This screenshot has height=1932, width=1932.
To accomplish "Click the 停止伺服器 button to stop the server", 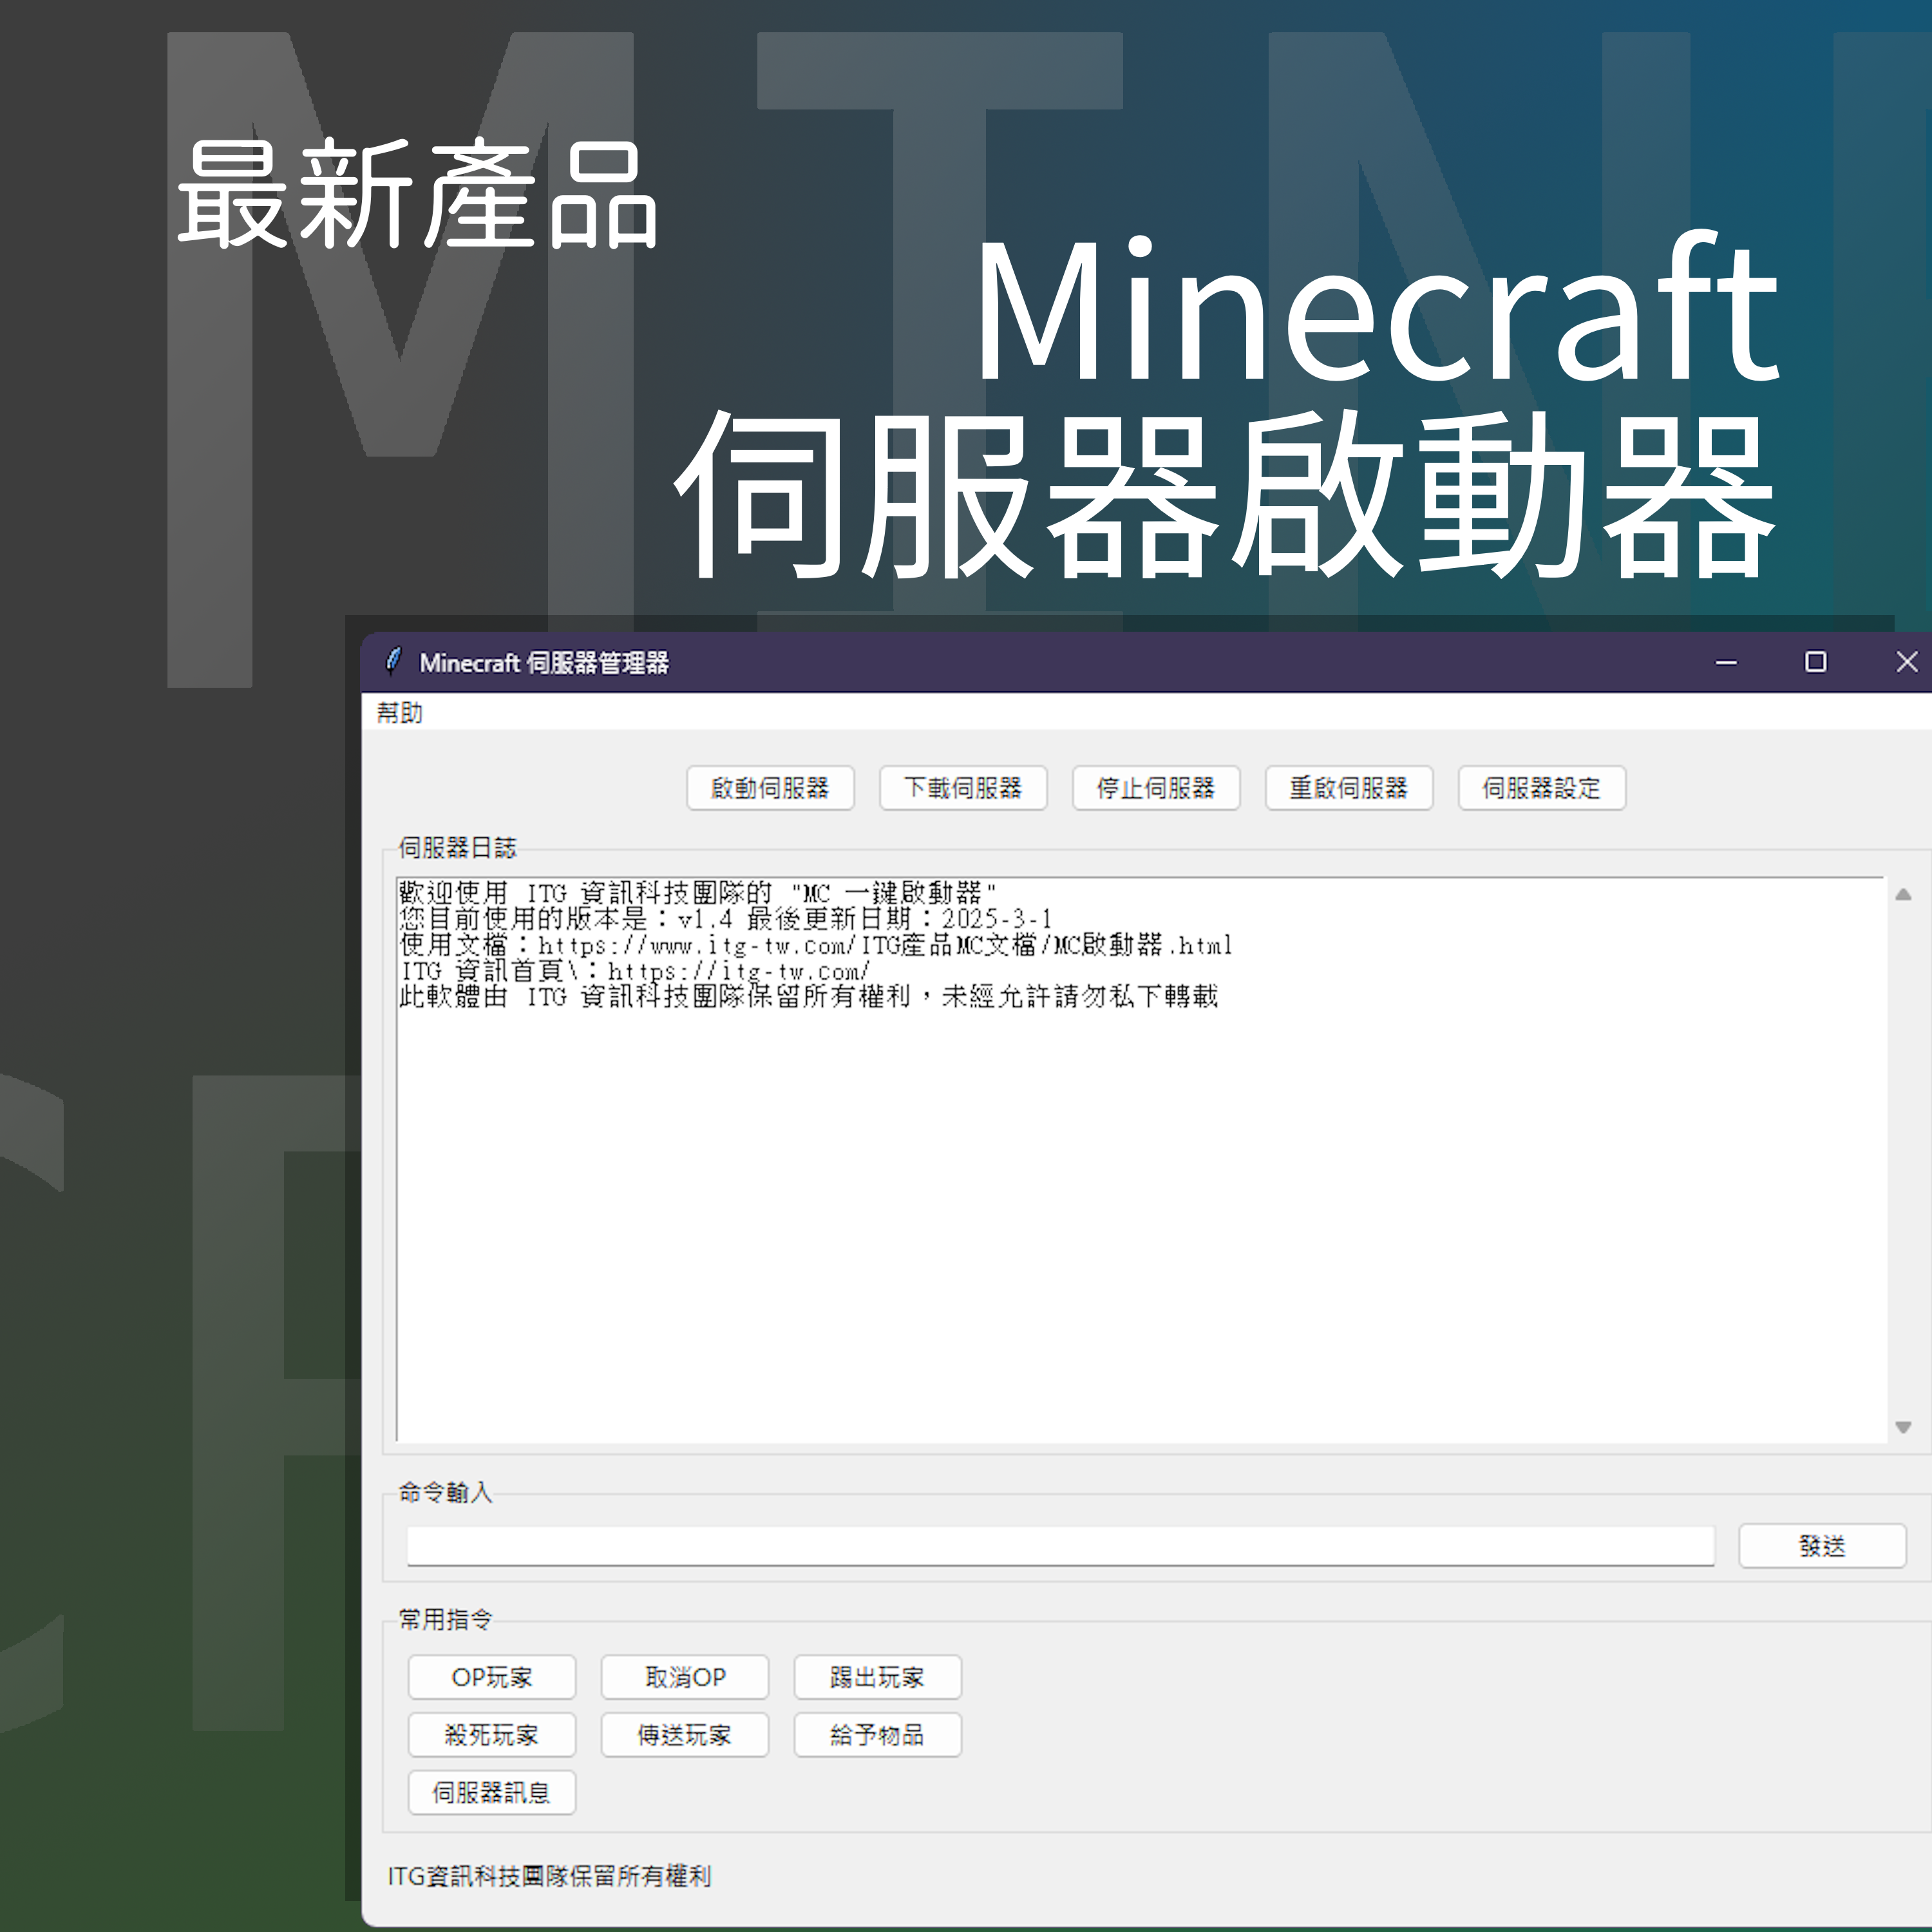I will point(1156,789).
